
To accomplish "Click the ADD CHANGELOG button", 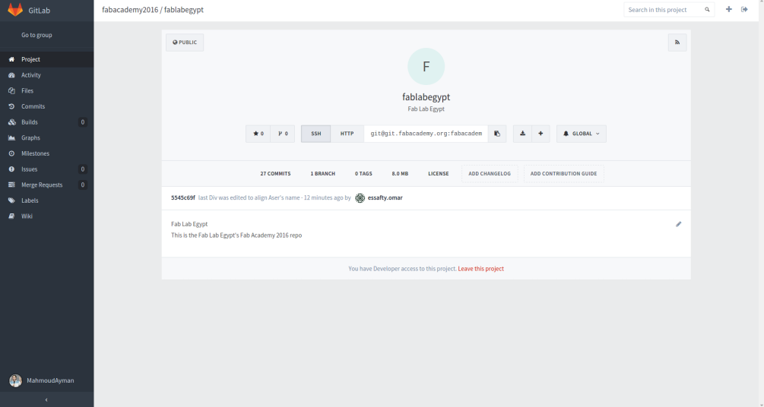I will coord(490,173).
